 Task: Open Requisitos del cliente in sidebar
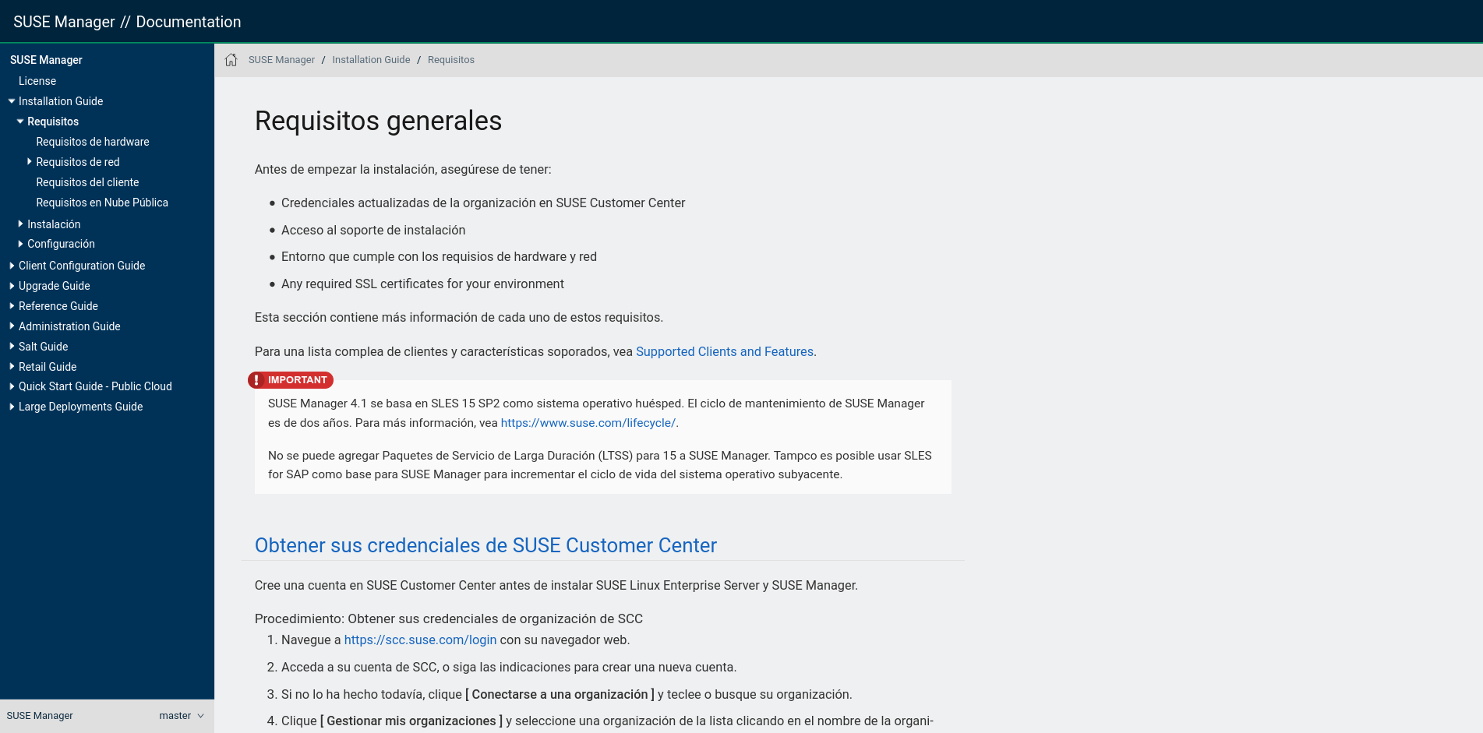point(87,182)
